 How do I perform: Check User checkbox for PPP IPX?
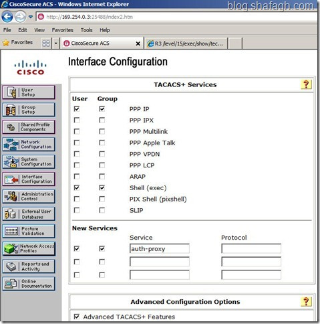[x=77, y=120]
